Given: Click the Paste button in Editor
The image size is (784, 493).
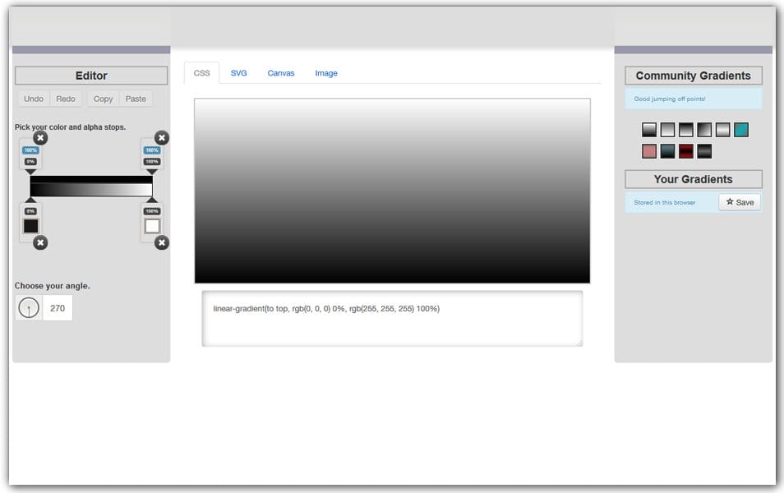Looking at the screenshot, I should 136,99.
